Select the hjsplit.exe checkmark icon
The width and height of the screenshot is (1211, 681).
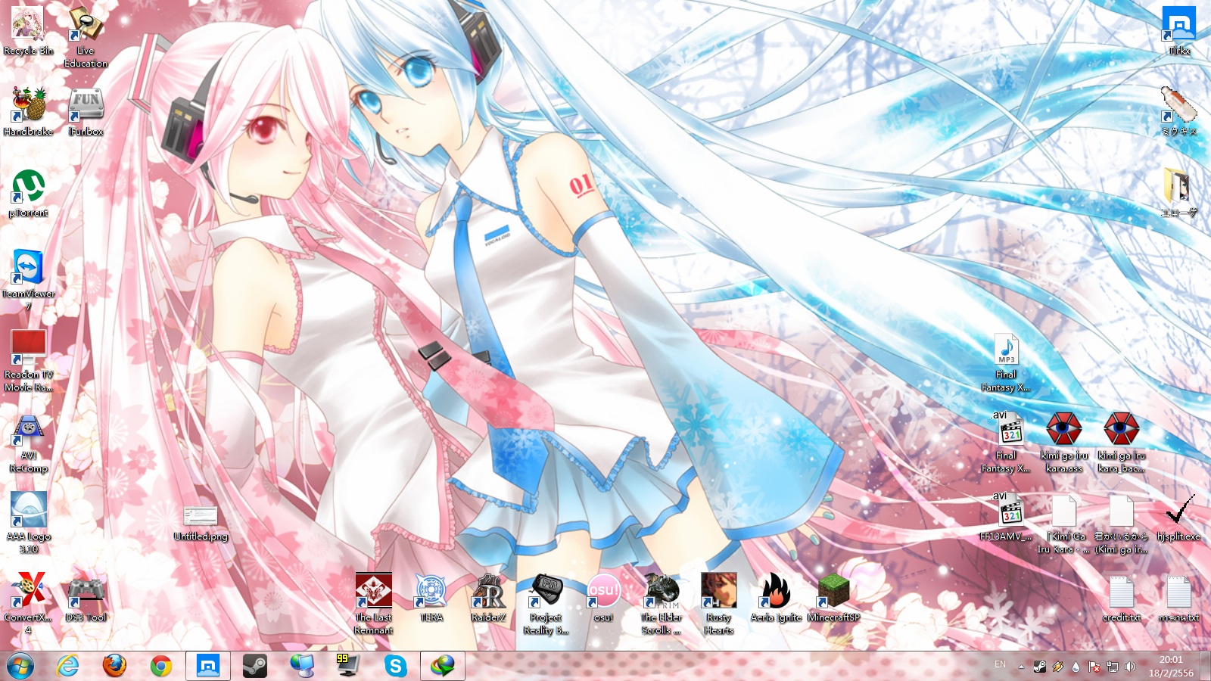pyautogui.click(x=1178, y=518)
